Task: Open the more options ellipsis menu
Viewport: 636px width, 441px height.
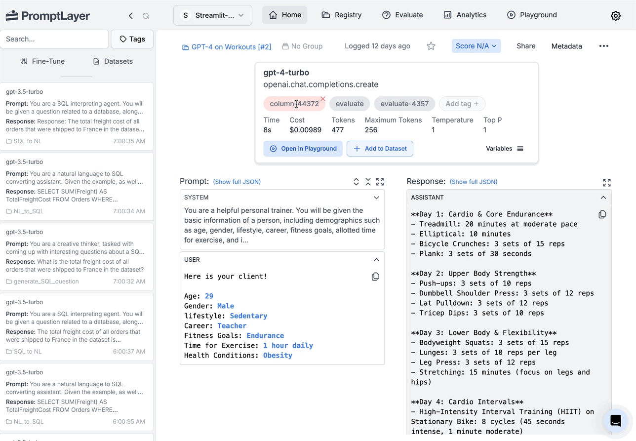Action: [603, 46]
